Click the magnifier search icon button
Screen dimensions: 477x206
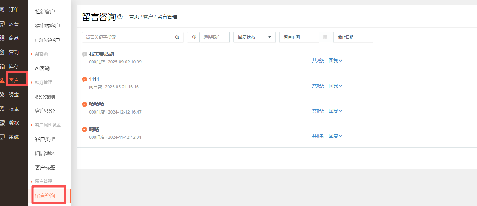(177, 37)
